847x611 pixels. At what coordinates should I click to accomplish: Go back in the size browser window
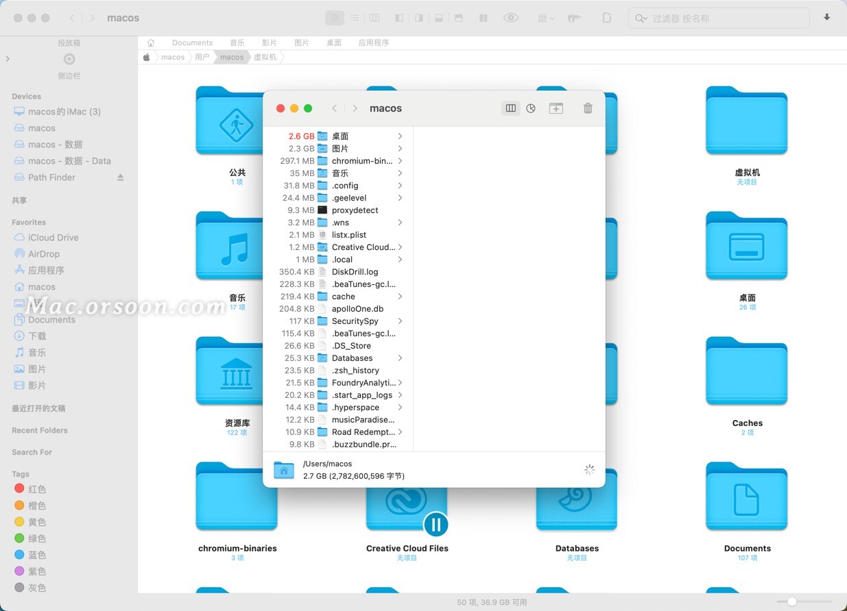click(x=335, y=108)
